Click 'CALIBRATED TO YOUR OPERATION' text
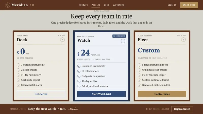 [152, 58]
